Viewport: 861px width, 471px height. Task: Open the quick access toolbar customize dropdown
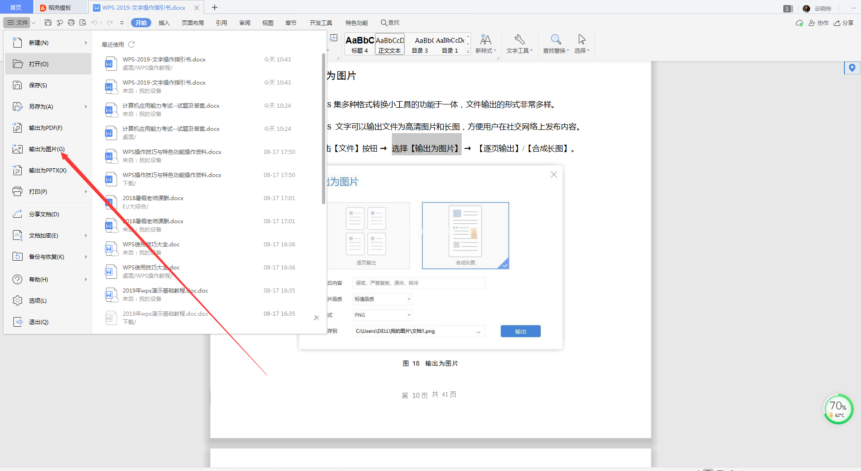point(122,23)
